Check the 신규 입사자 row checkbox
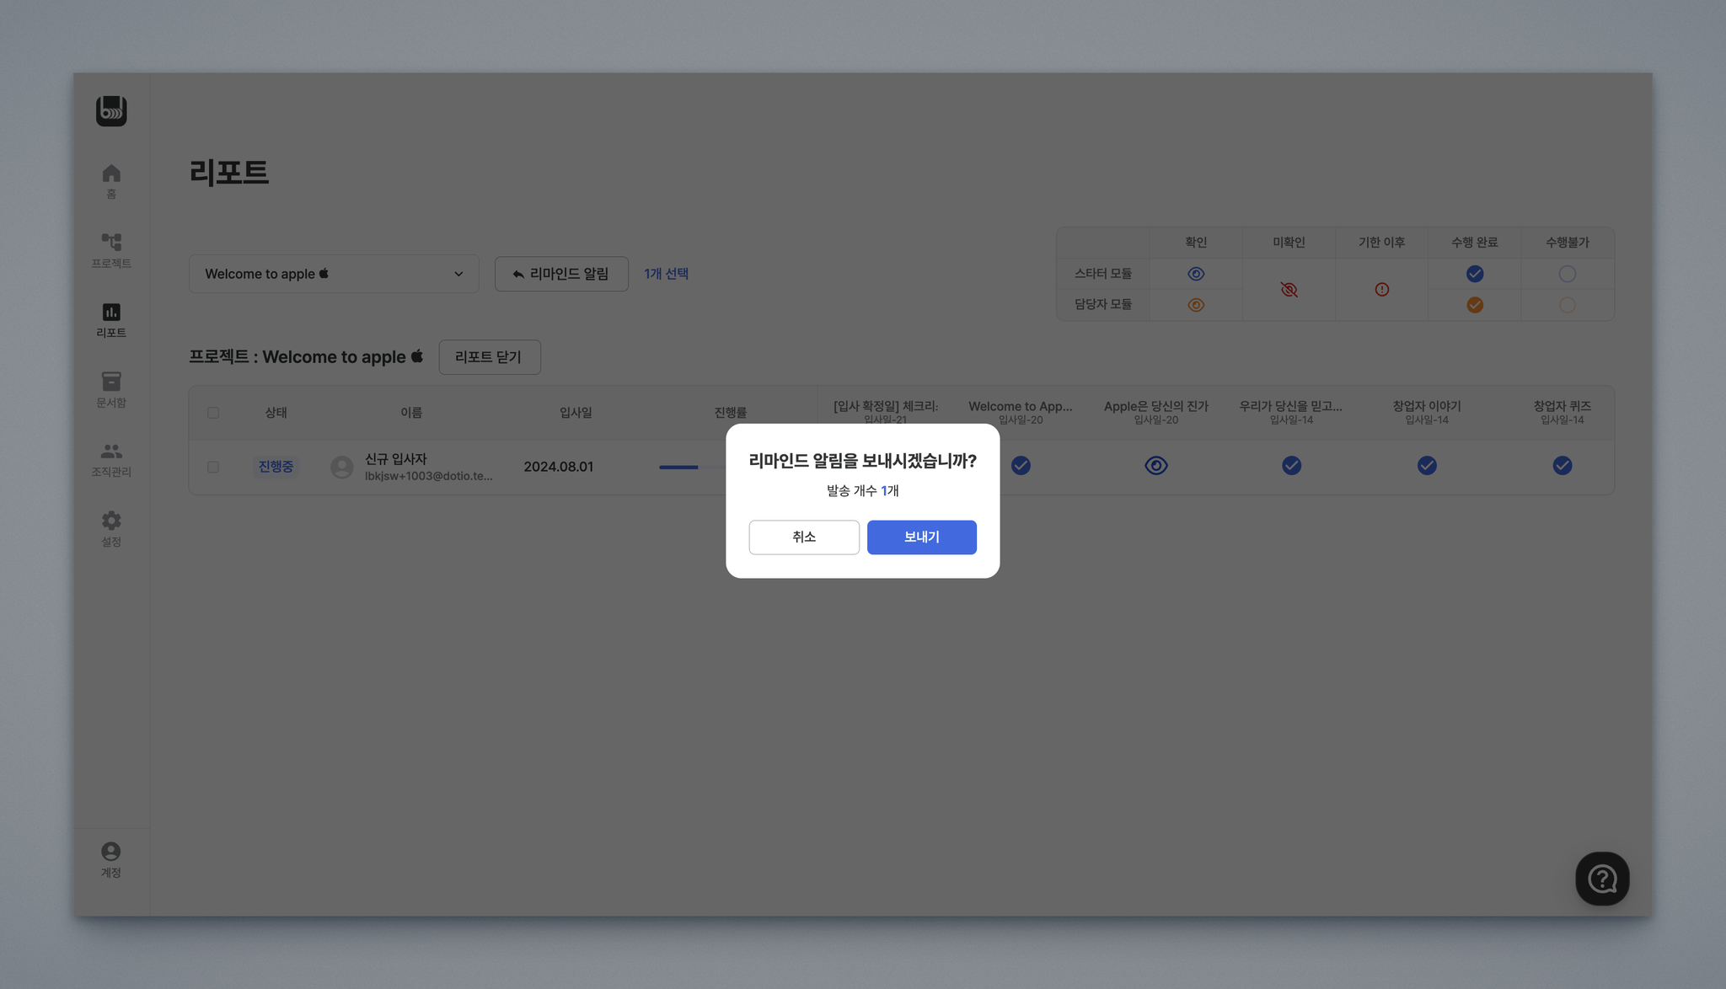The width and height of the screenshot is (1726, 989). tap(213, 467)
